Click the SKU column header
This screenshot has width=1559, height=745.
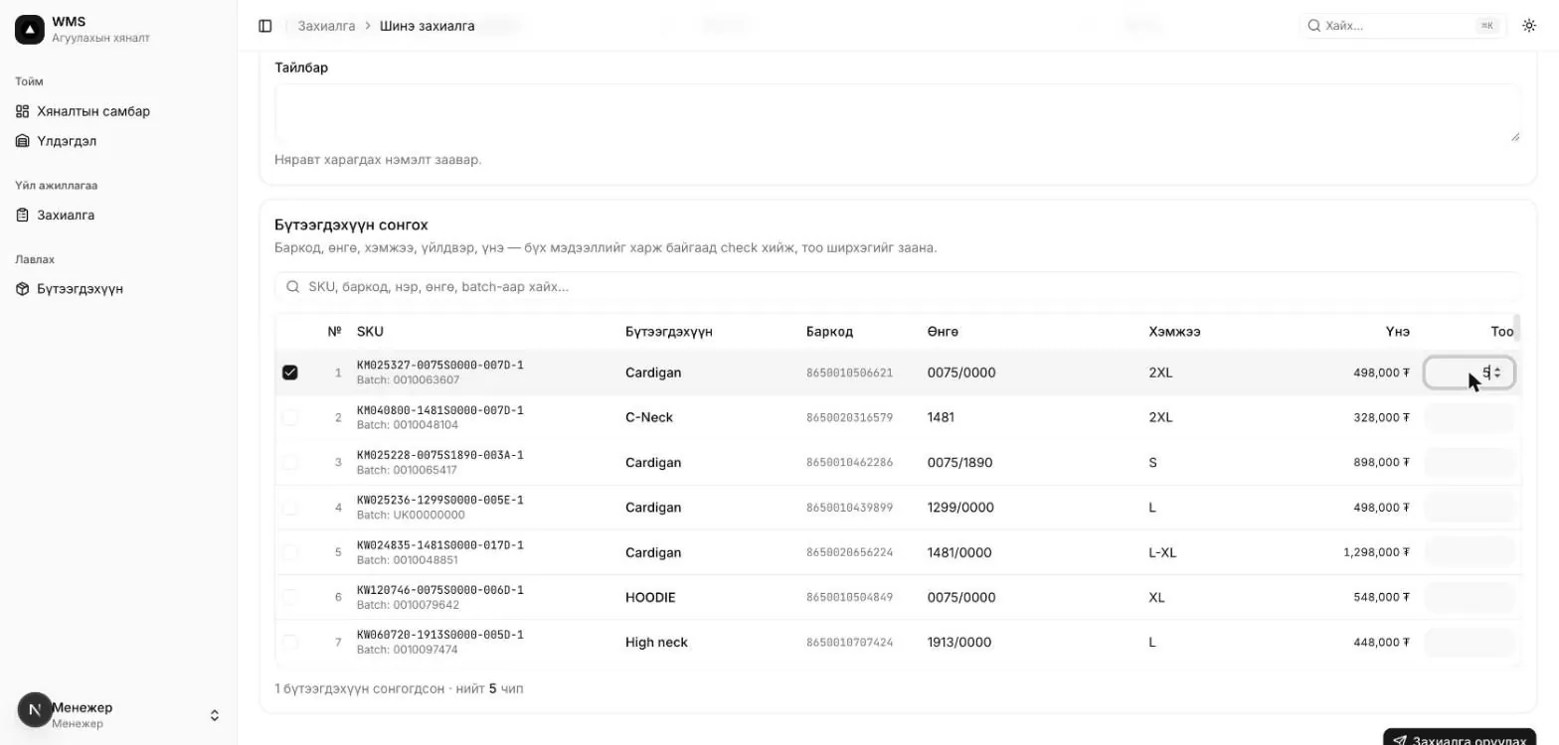(370, 332)
